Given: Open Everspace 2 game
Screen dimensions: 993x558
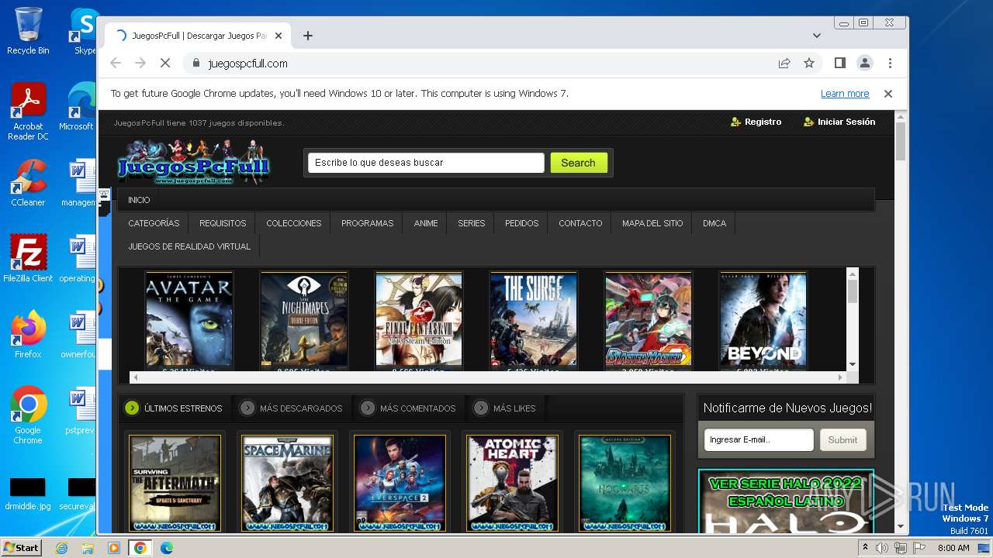Looking at the screenshot, I should click(400, 482).
